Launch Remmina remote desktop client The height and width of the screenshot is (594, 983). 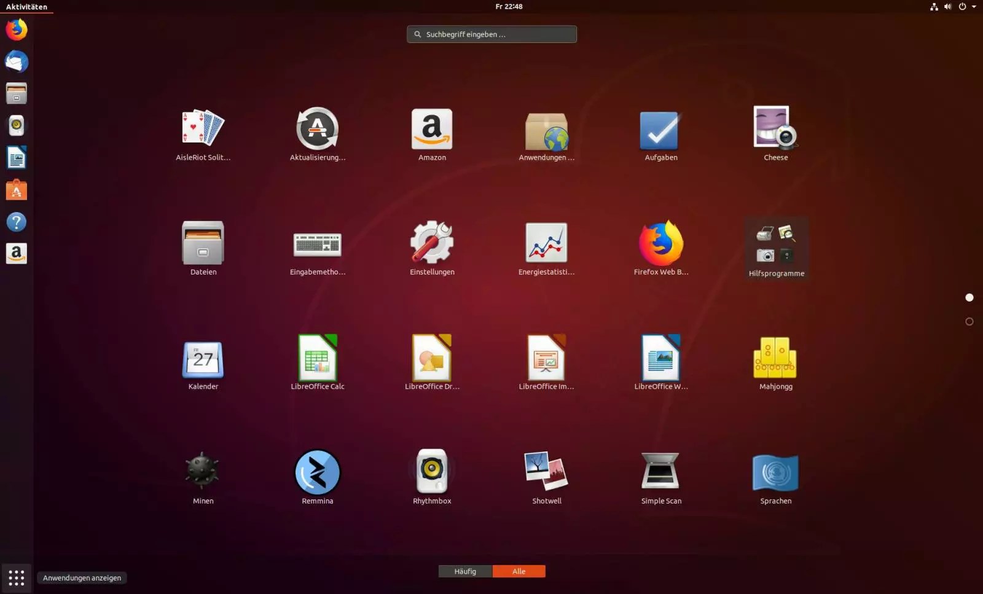(318, 478)
